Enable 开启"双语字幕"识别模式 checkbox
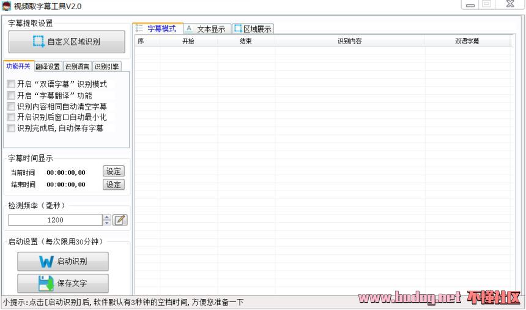This screenshot has height=310, width=526. (11, 84)
